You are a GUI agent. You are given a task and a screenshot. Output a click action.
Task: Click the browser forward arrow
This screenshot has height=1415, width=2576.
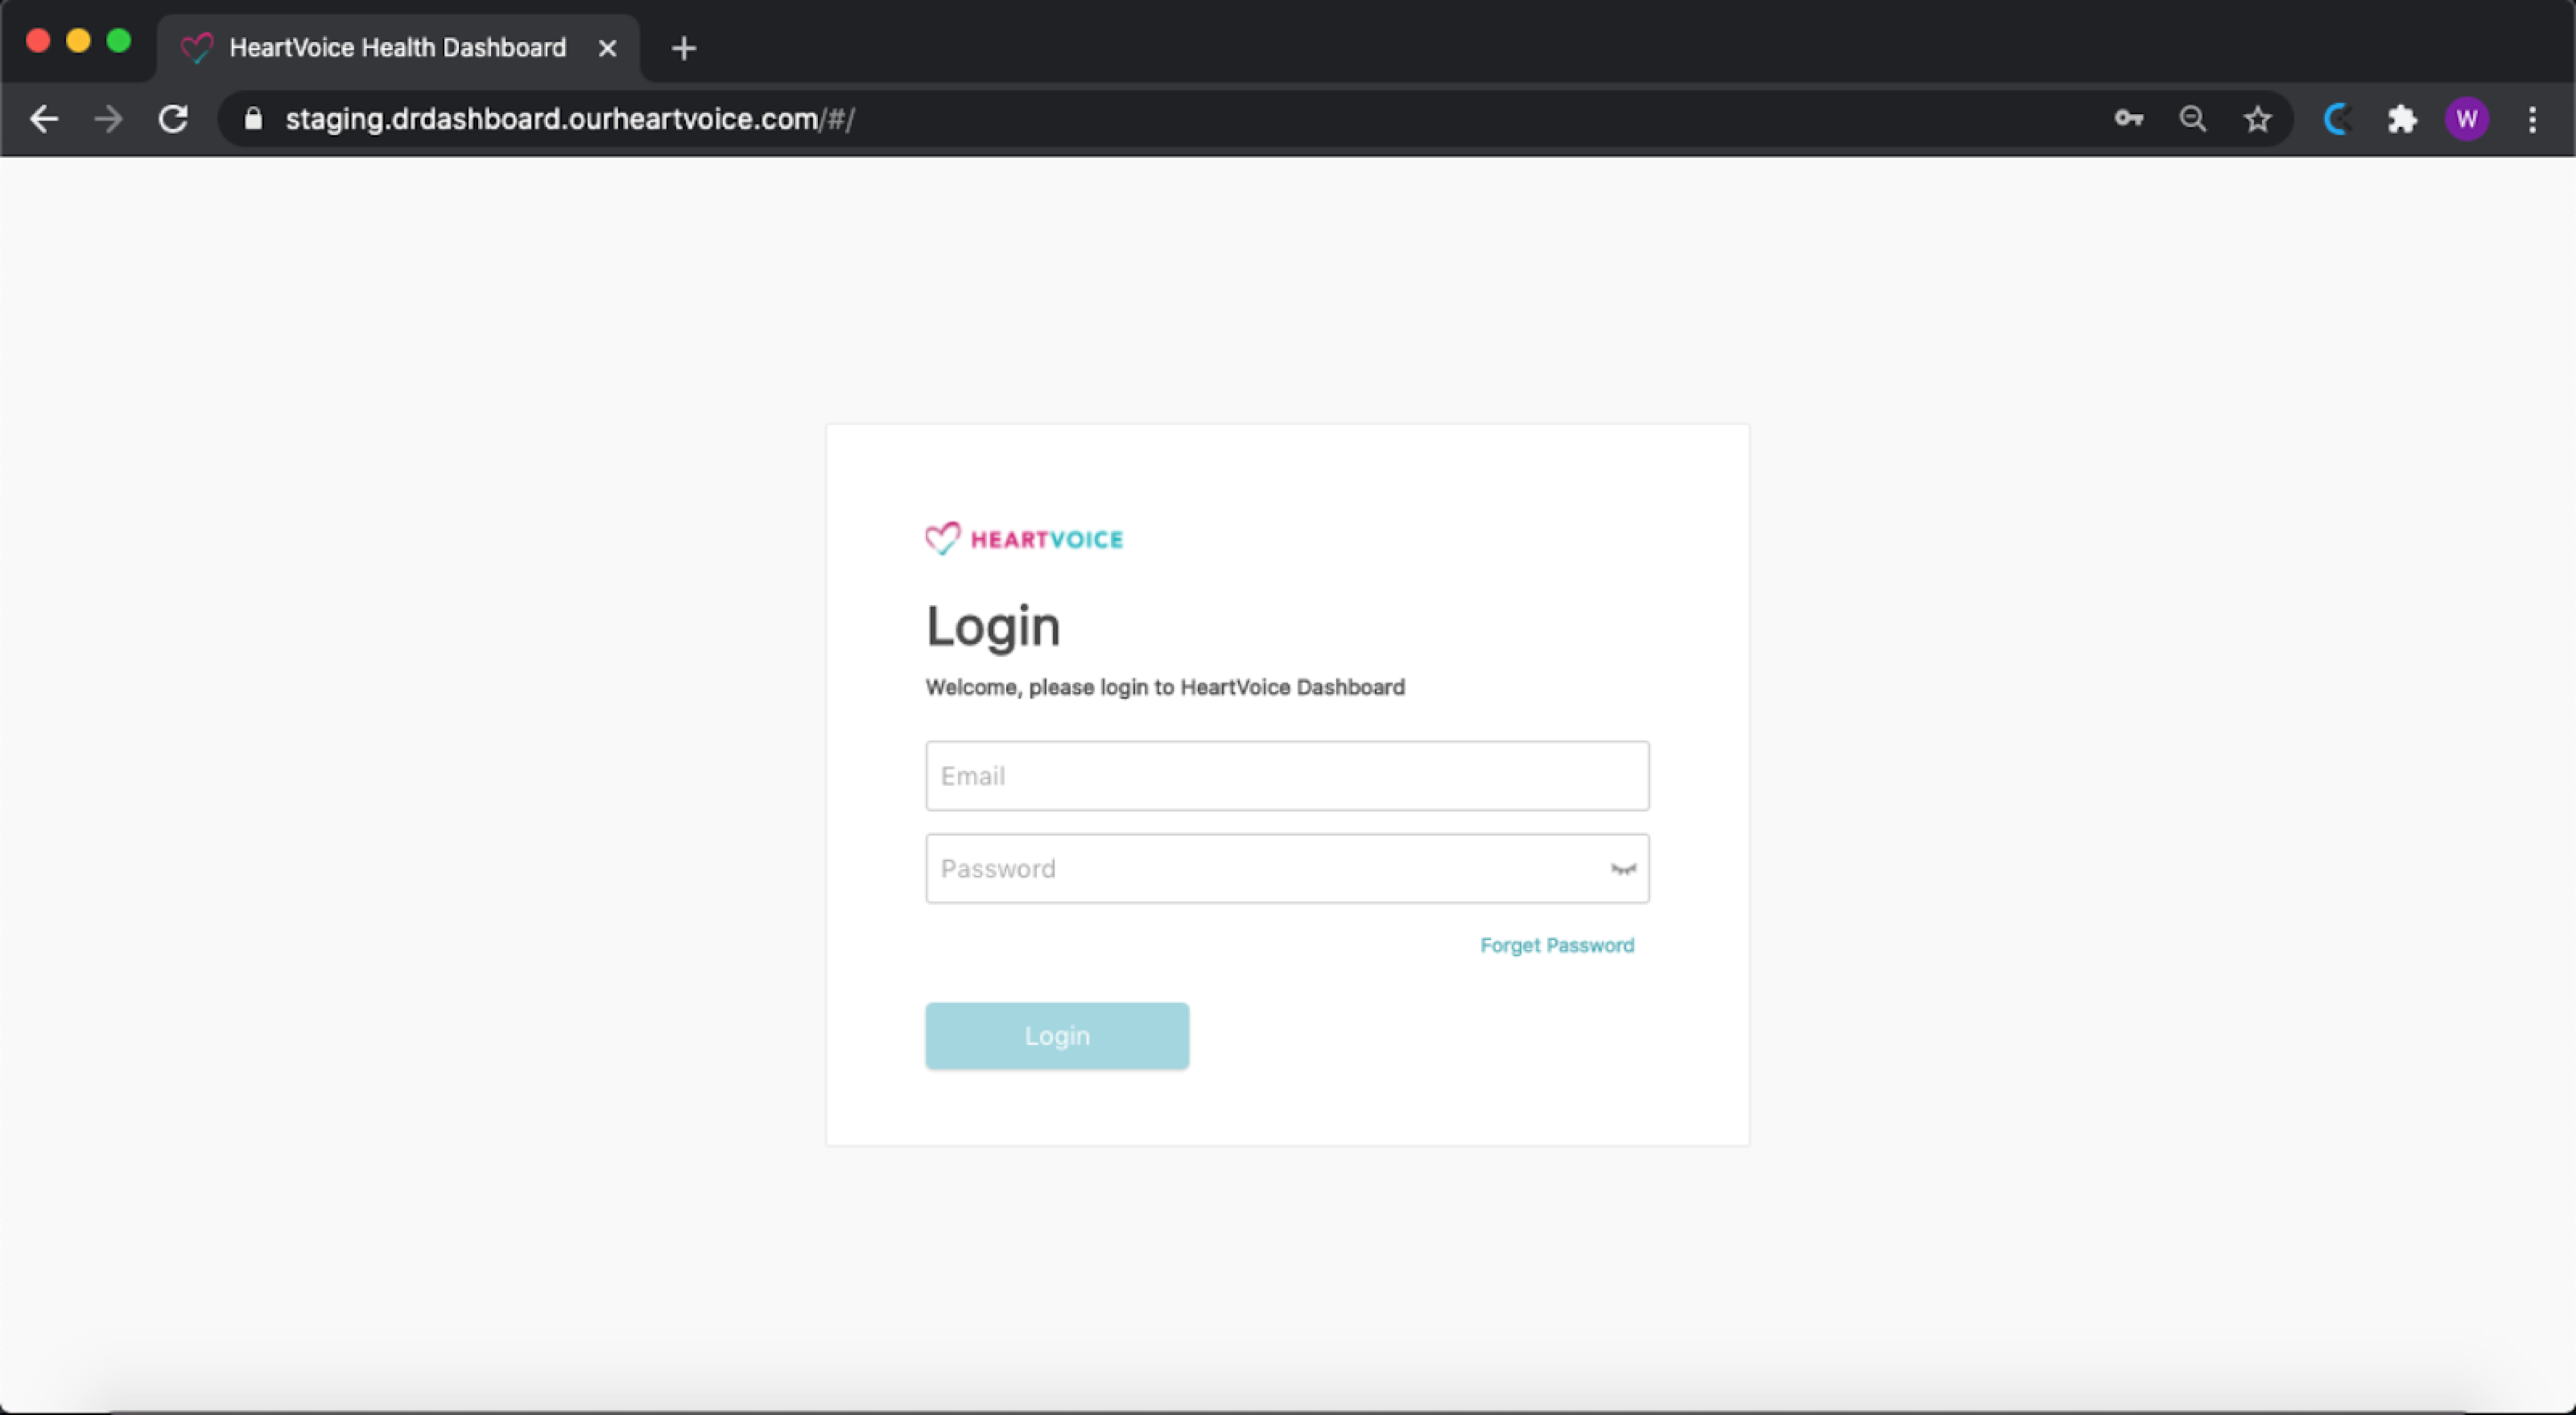click(108, 119)
